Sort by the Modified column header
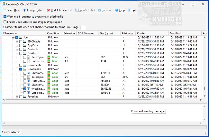Screen dimensions: 209x137 click(x=185, y=33)
